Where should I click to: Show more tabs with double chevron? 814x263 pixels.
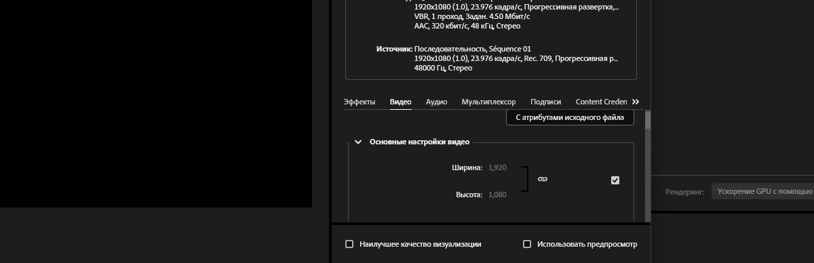(636, 102)
